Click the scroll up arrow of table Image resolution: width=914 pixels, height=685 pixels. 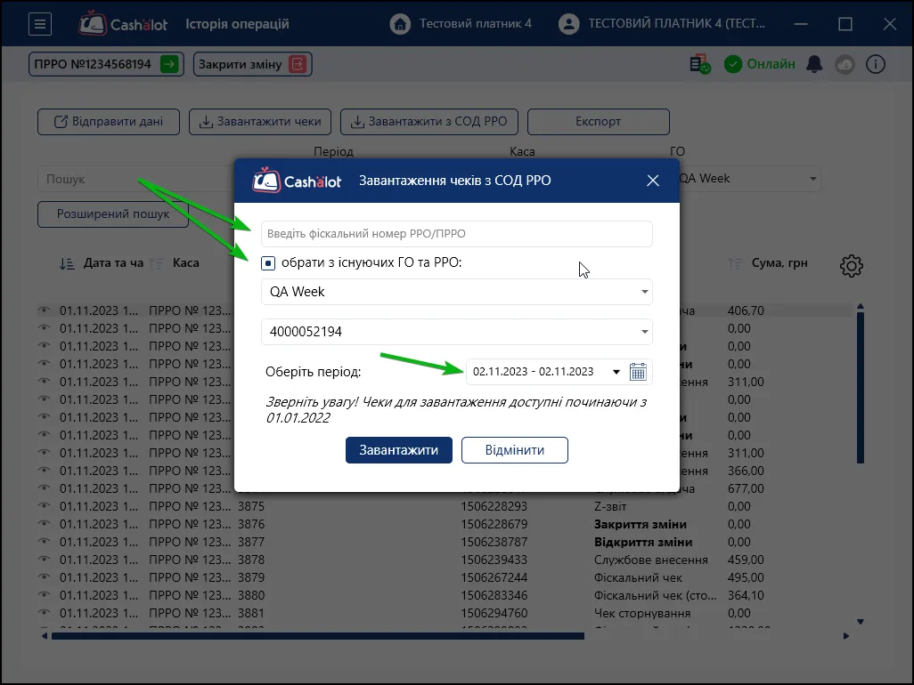tap(861, 306)
